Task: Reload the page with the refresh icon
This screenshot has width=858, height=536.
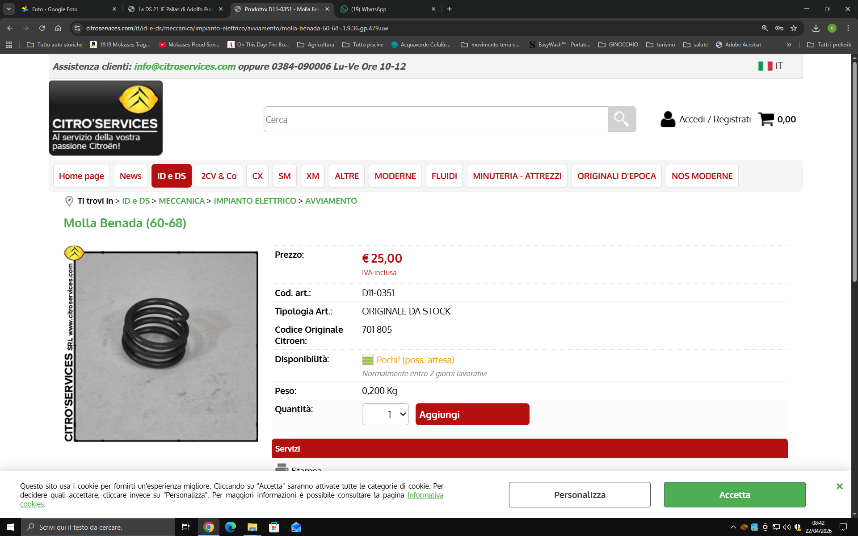Action: [42, 28]
